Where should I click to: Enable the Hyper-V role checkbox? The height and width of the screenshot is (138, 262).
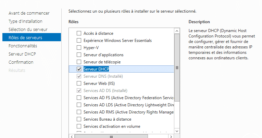click(x=79, y=48)
